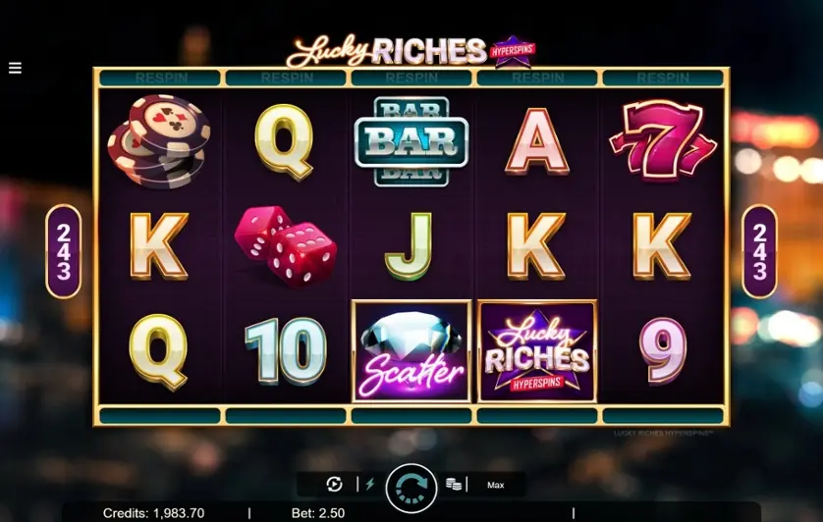Click the first reel RESPIN button

[x=160, y=78]
